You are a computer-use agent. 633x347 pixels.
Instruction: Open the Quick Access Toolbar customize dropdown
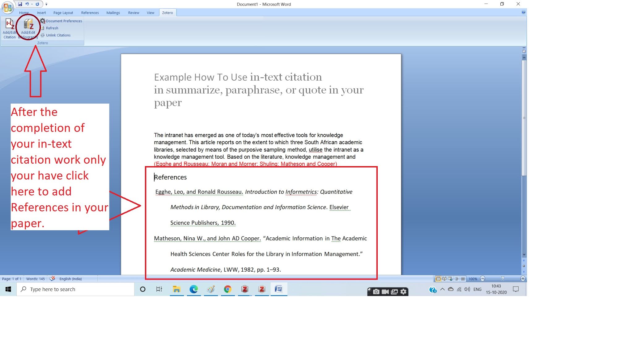(x=46, y=4)
